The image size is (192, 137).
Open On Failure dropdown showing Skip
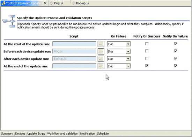coord(128,51)
